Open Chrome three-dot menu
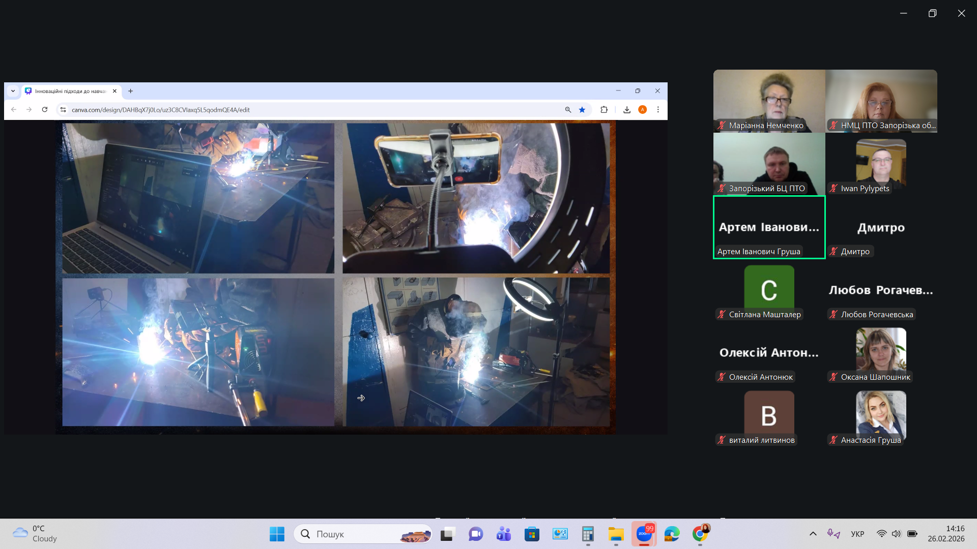The width and height of the screenshot is (977, 549). [x=658, y=110]
